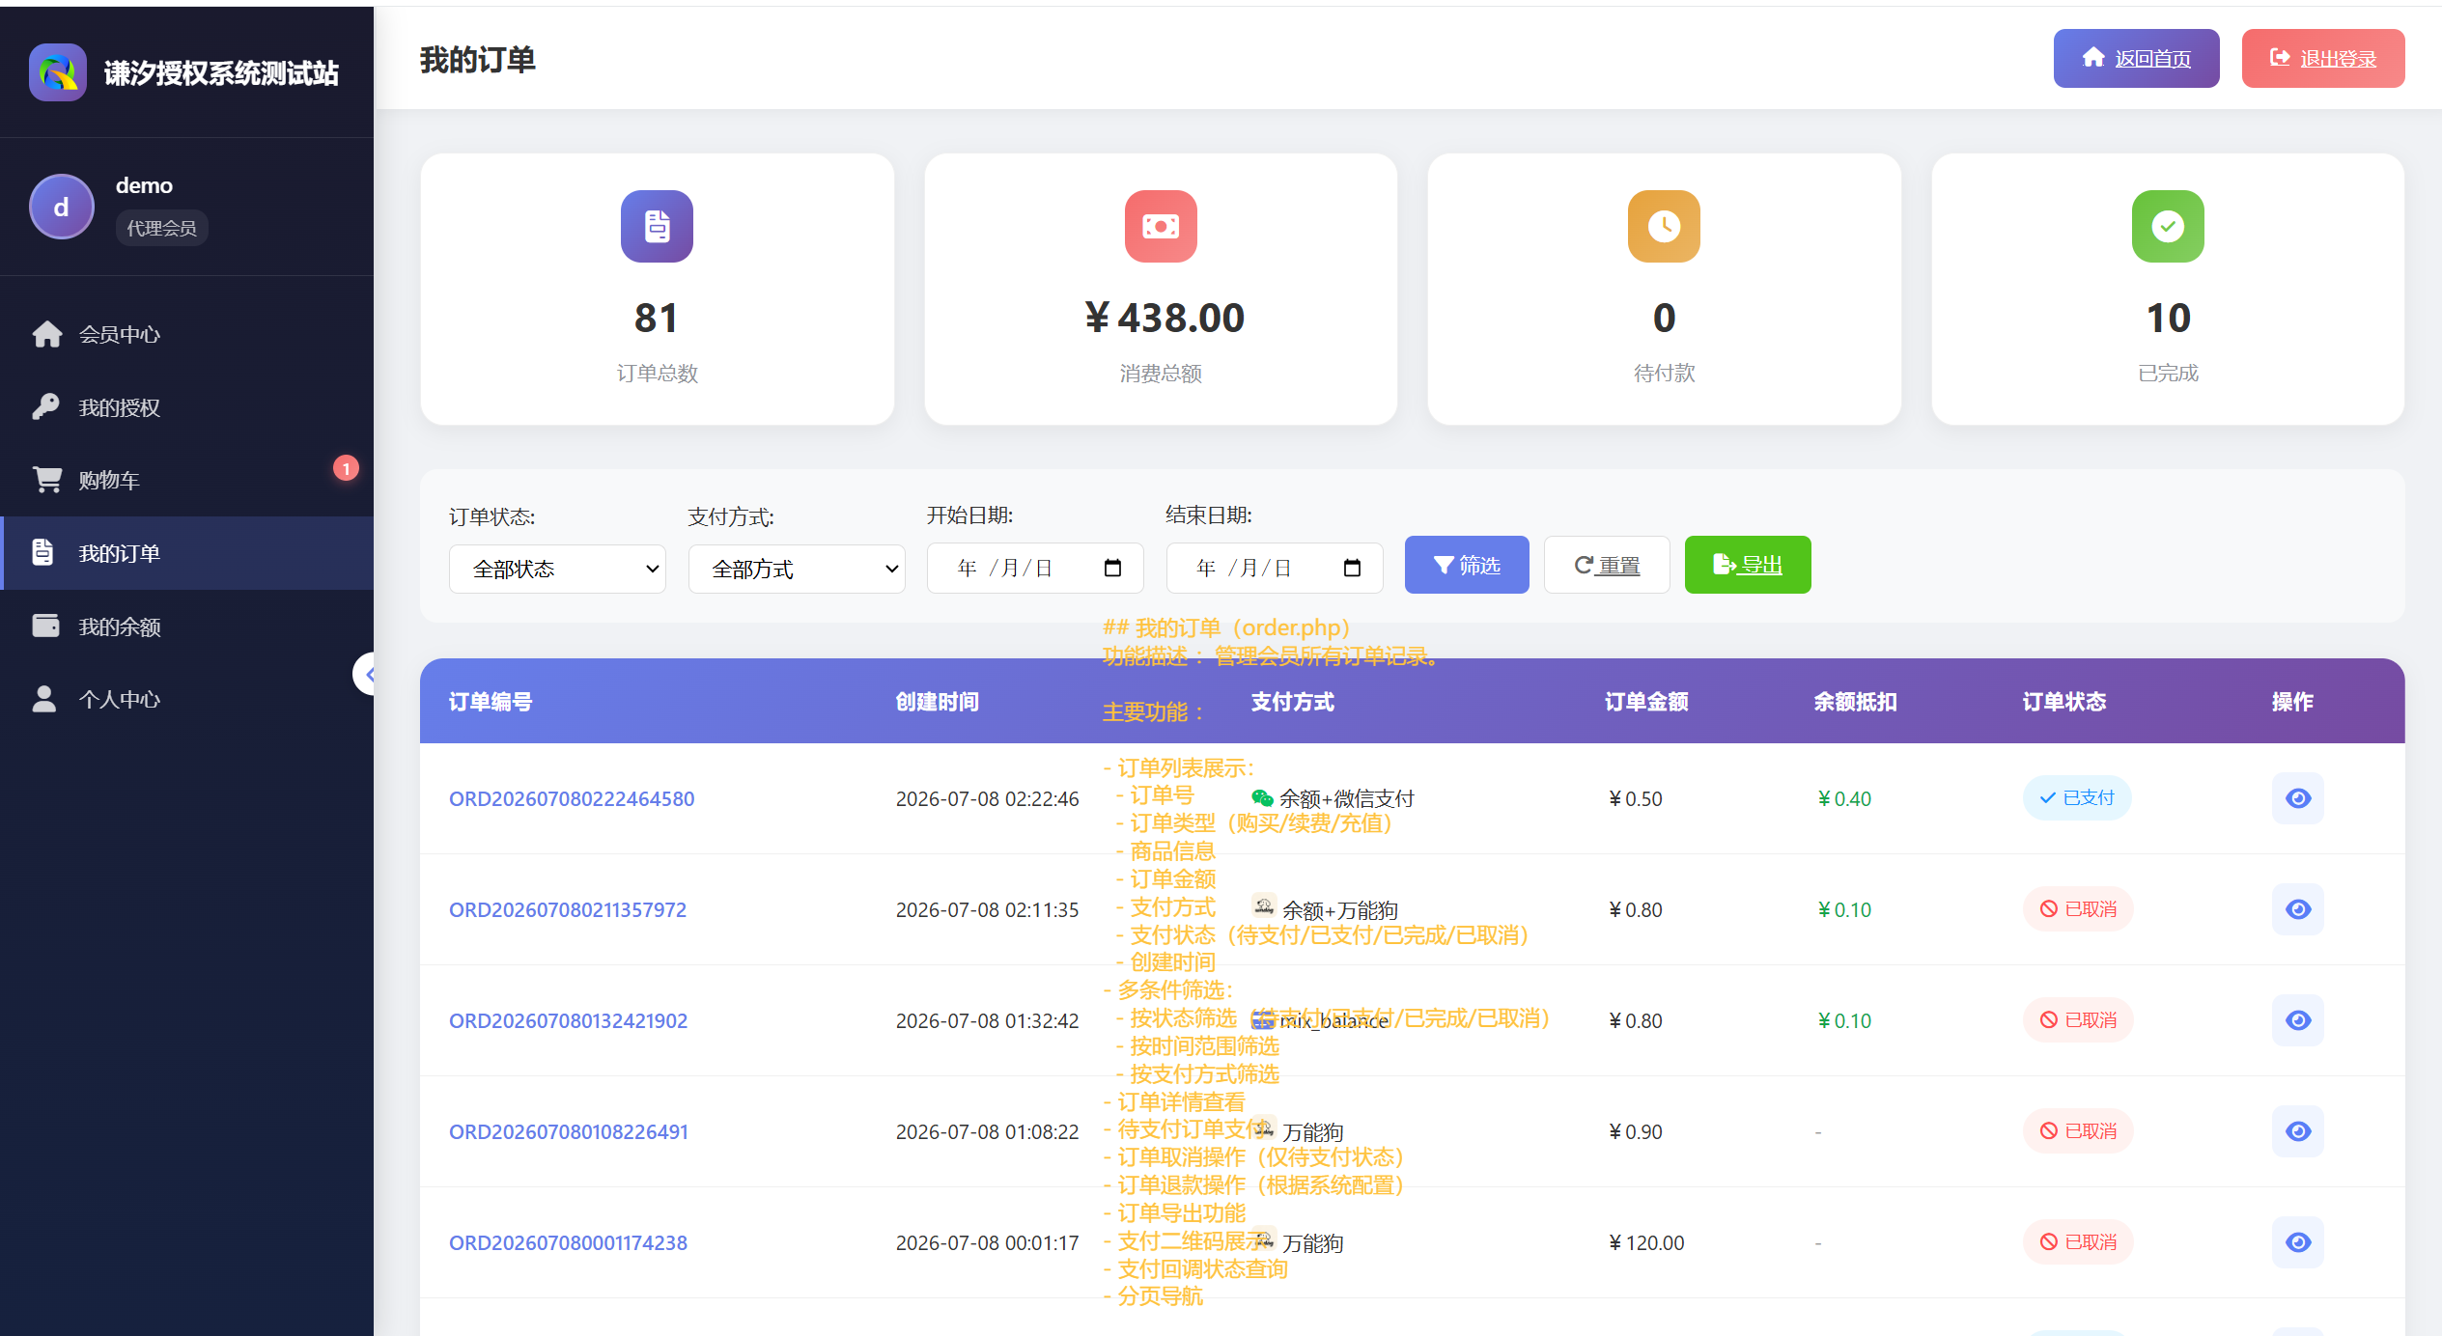Screen dimensions: 2442x1336
Task: Open the order status dropdown
Action: 557,569
